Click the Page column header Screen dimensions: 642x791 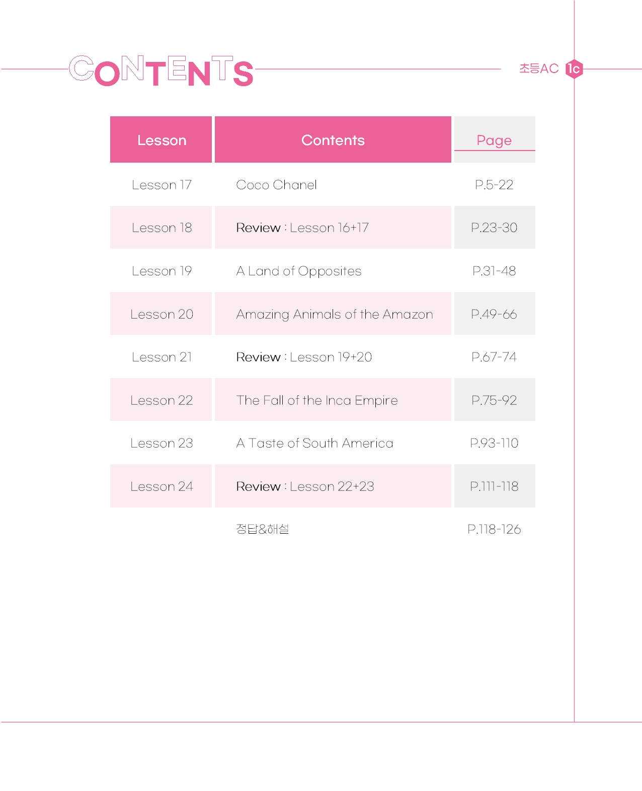point(495,139)
